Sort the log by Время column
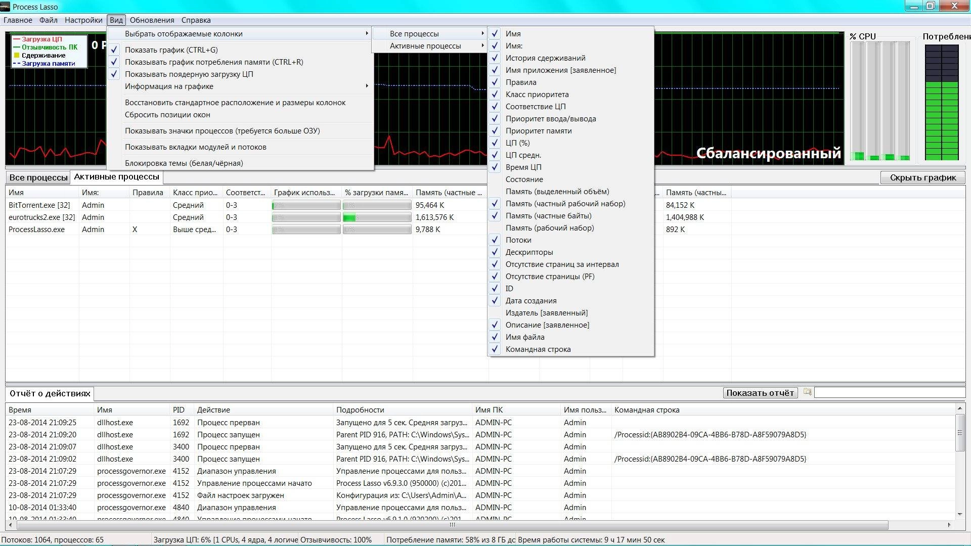 click(x=50, y=410)
